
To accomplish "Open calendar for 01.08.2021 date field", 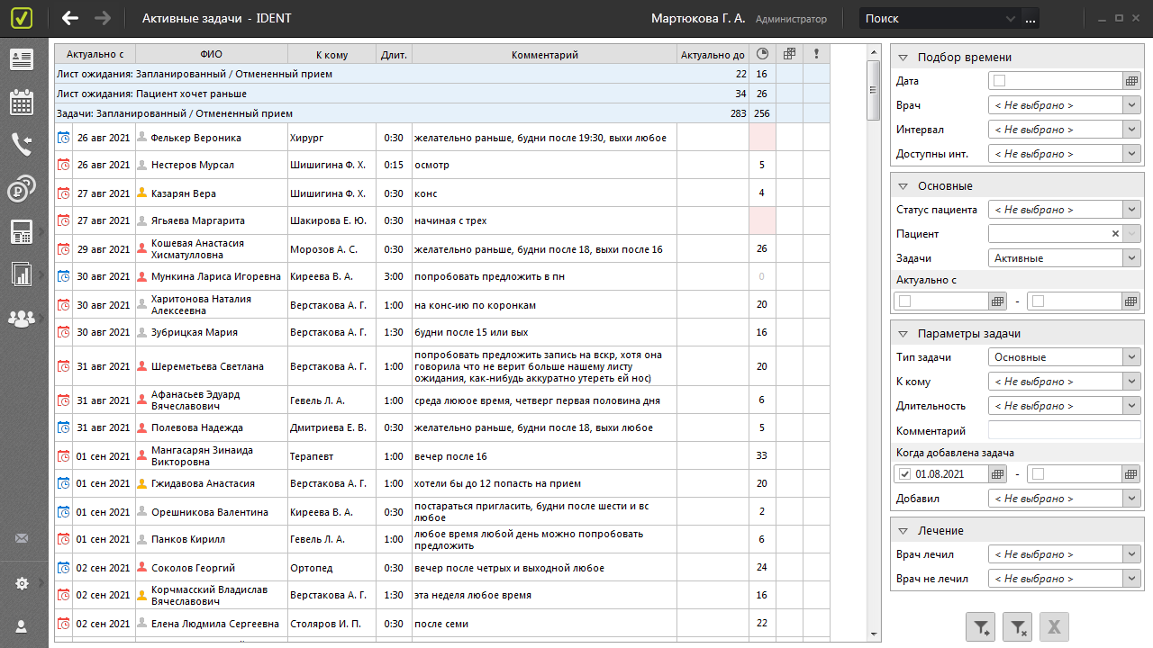I will 997,474.
